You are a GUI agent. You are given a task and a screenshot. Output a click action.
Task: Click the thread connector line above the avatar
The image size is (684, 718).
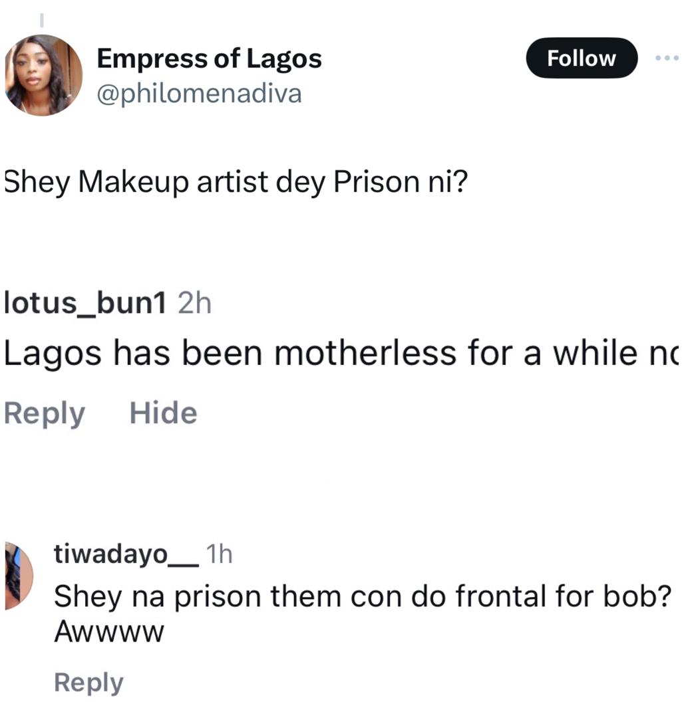(42, 21)
